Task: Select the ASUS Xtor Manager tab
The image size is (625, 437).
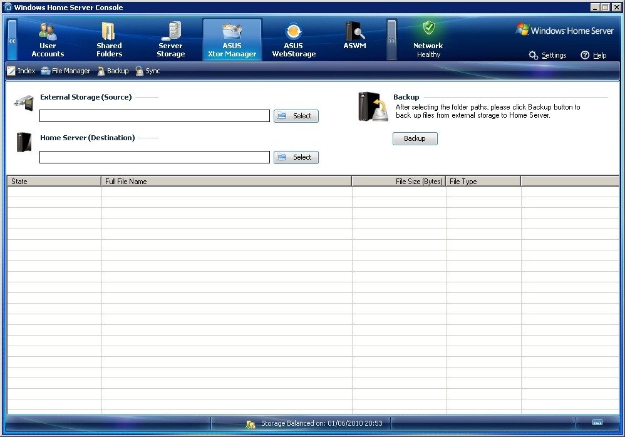Action: click(x=232, y=40)
